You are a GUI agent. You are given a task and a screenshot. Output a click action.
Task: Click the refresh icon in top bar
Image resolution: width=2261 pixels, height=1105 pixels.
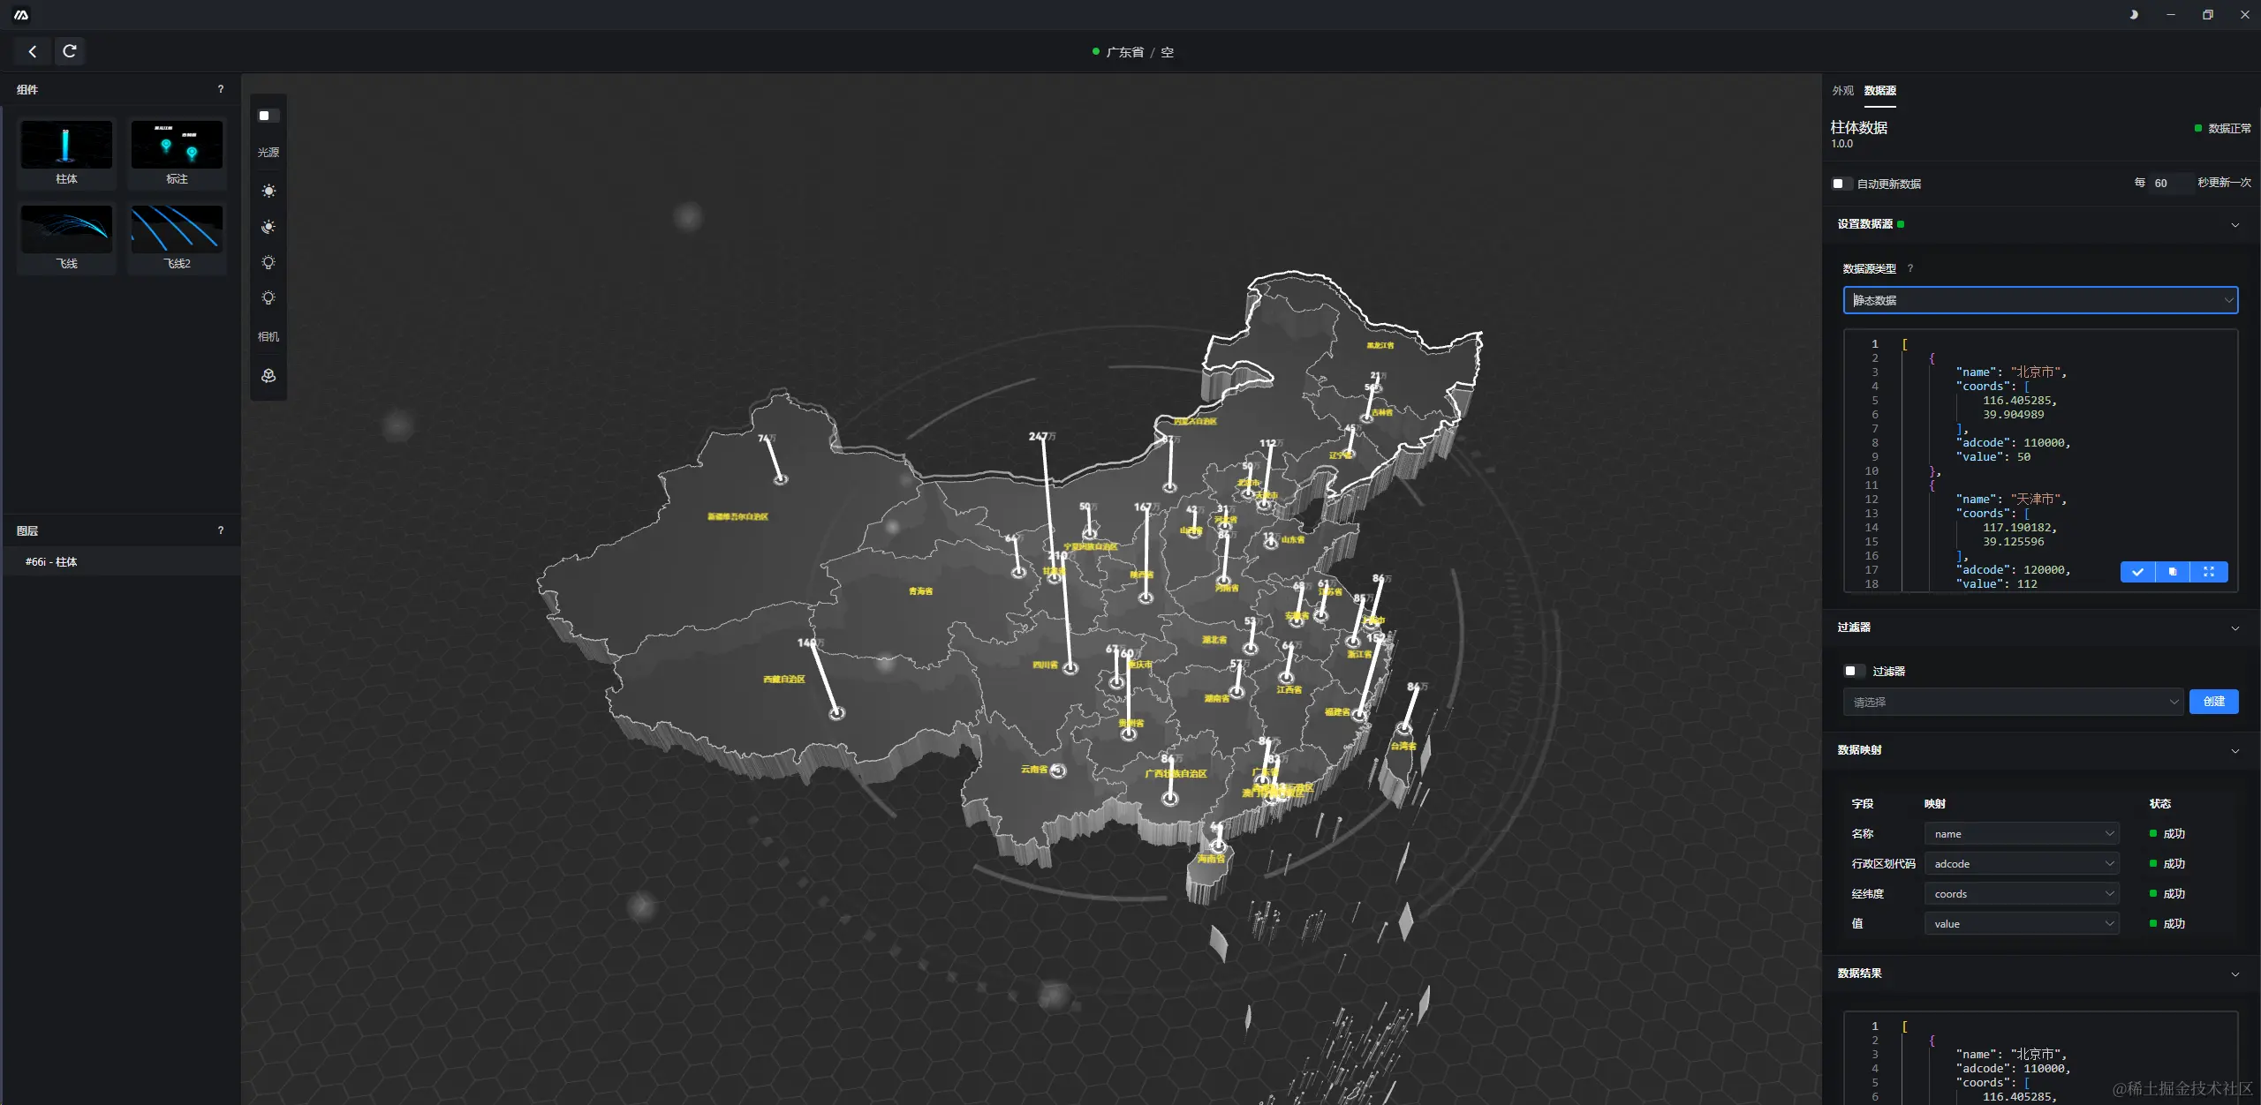coord(70,51)
